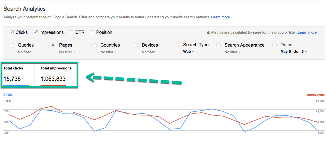Uncheck the Impressions checkbox
Screen dimensions: 327x142
point(36,32)
